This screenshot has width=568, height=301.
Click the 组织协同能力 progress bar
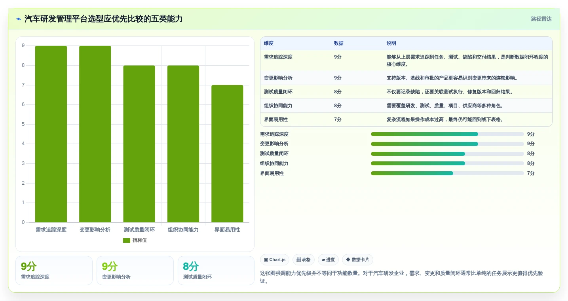pos(447,163)
